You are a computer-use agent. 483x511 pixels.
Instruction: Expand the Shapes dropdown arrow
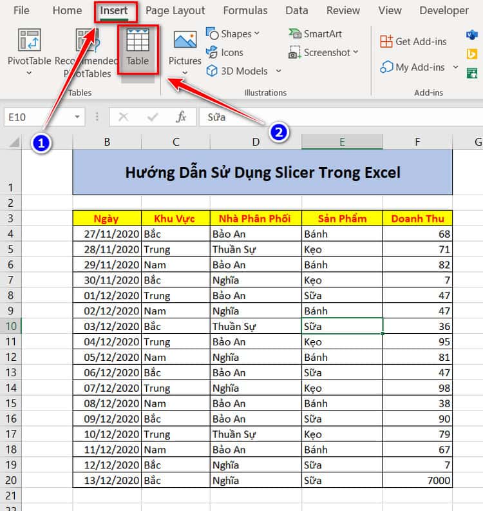point(257,34)
